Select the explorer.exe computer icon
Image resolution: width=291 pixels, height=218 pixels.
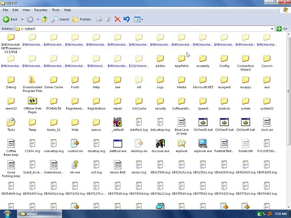point(203,143)
